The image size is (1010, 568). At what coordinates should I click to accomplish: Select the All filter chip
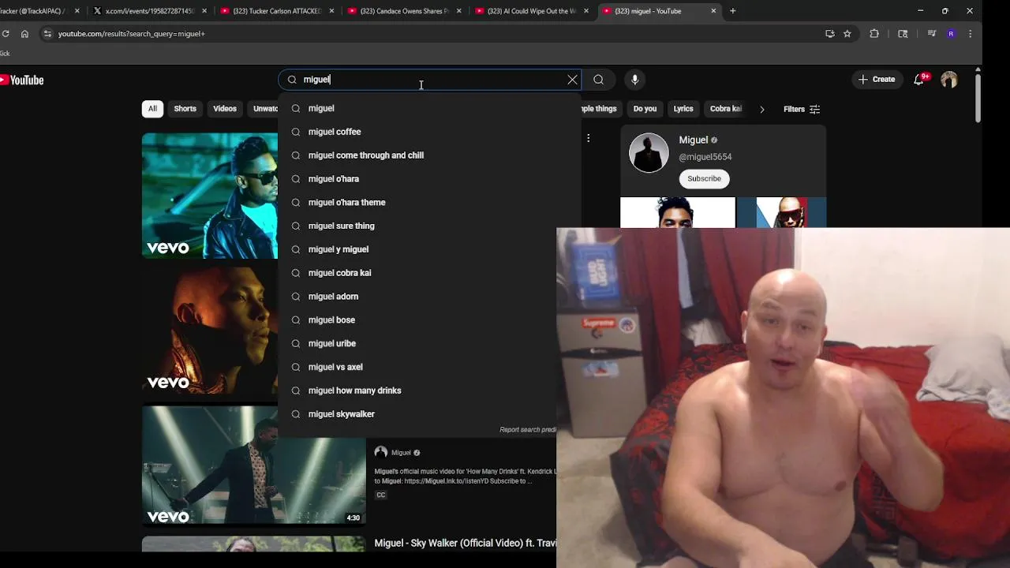click(152, 109)
